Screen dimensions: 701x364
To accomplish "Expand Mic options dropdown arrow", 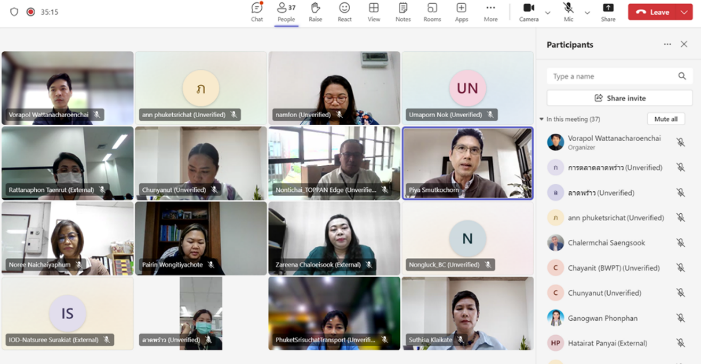I will 587,12.
